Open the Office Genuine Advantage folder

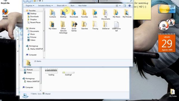coord(63,27)
